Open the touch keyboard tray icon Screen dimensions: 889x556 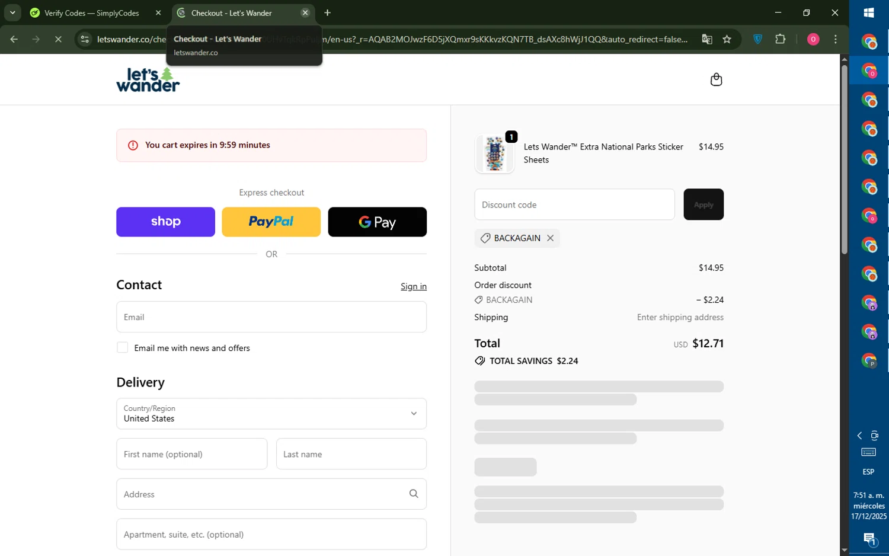tap(868, 452)
